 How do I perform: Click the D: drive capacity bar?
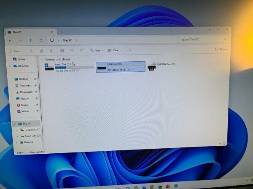(126, 67)
